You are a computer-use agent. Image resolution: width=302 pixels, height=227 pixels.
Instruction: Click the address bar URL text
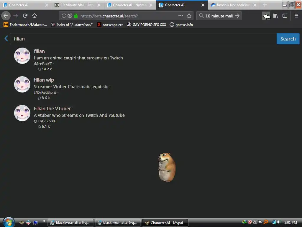[109, 16]
